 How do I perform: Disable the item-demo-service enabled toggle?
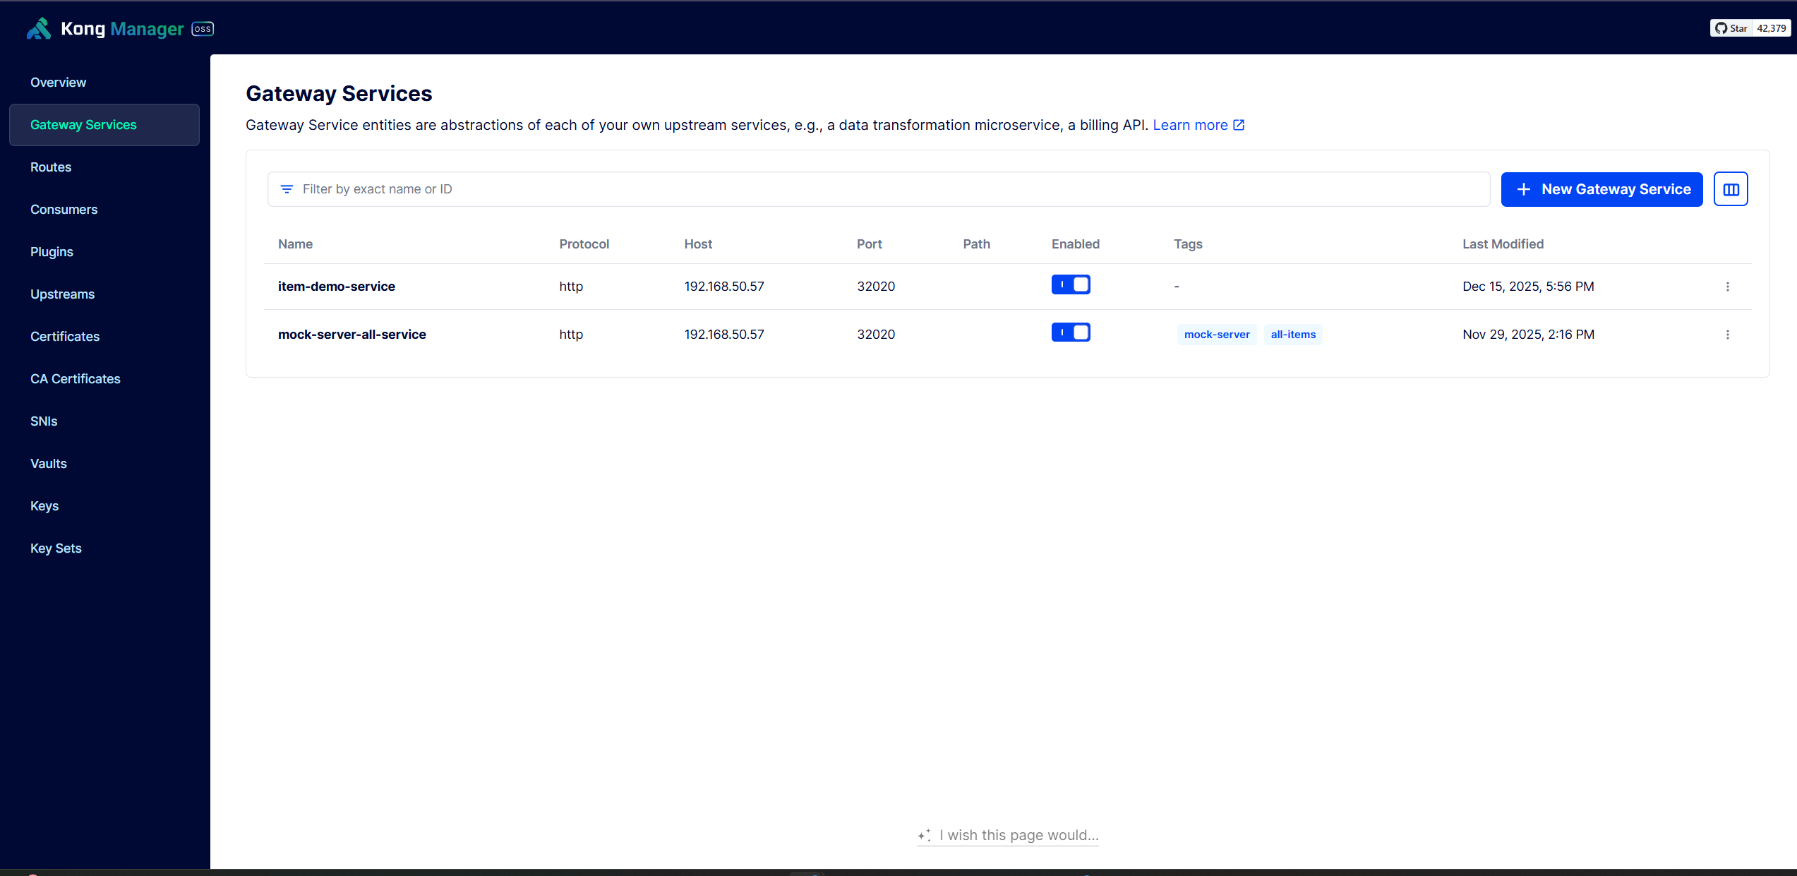click(x=1071, y=284)
